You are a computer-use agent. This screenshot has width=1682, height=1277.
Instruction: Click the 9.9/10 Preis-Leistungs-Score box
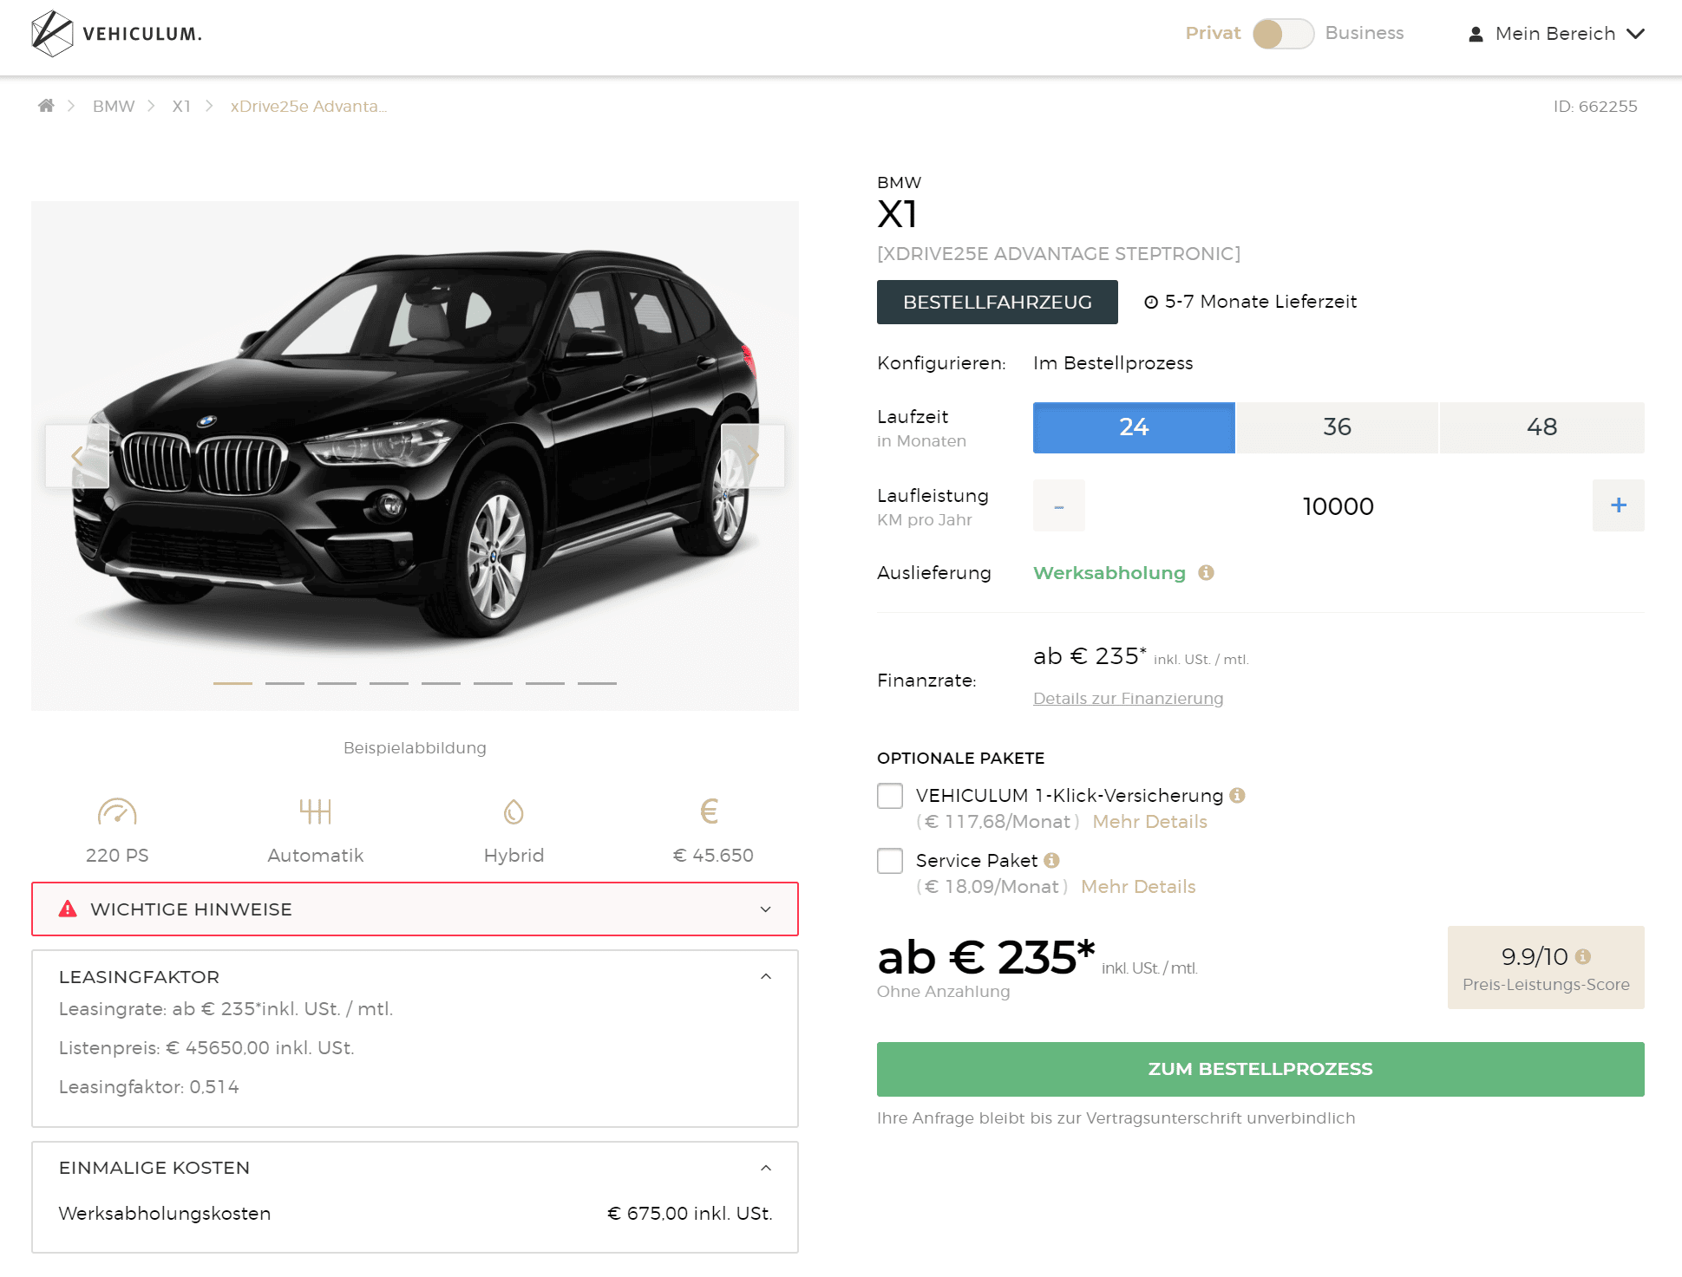1546,968
